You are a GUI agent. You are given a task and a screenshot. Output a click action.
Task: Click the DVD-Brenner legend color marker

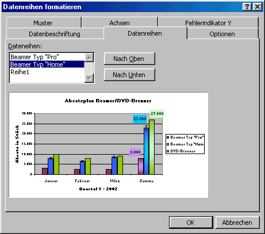coord(168,151)
